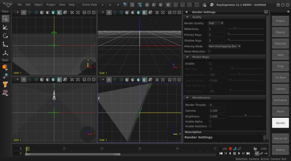291x161 pixels.
Task: Click the Materials panel button
Action: (280, 43)
